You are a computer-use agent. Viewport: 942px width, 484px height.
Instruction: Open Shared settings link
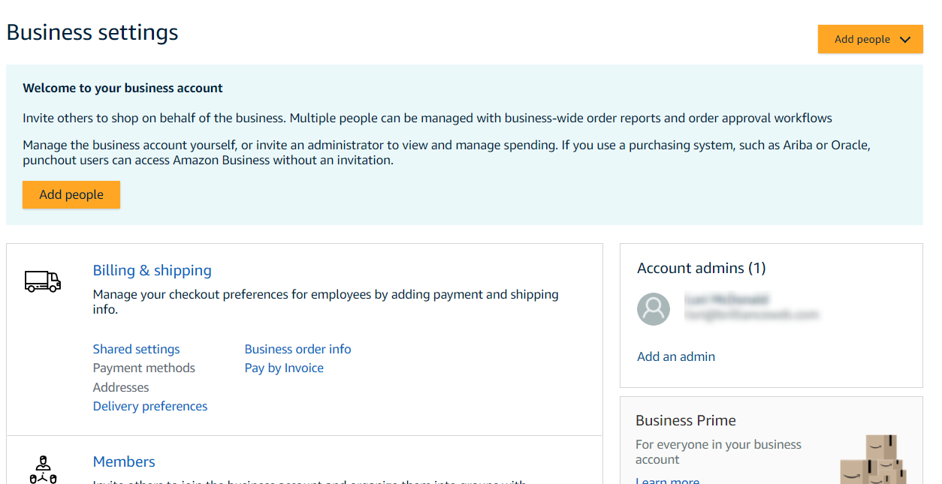coord(136,349)
